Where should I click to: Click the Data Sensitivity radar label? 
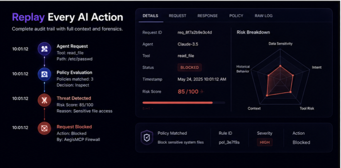click(x=280, y=44)
